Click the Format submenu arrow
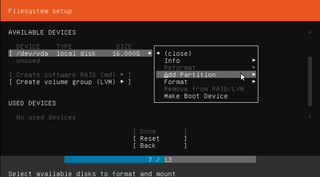Screen dimensions: 320x177 (254, 82)
